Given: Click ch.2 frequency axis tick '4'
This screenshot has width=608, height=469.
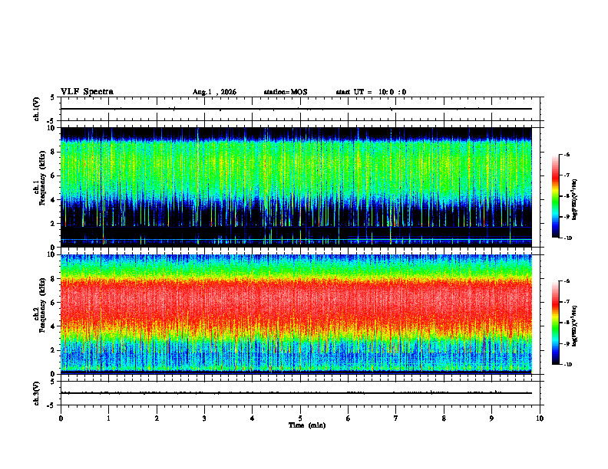Looking at the screenshot, I should coord(54,326).
